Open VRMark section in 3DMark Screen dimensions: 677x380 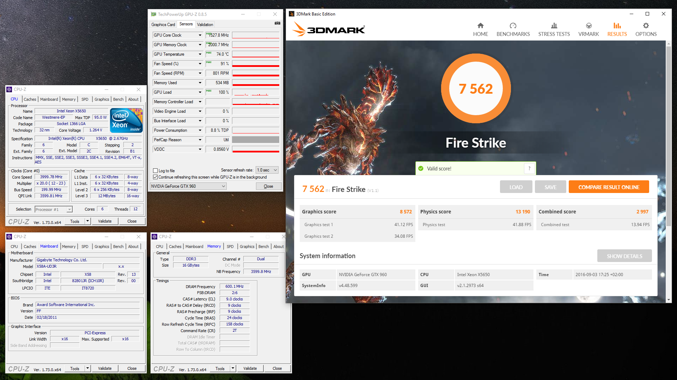(x=588, y=30)
